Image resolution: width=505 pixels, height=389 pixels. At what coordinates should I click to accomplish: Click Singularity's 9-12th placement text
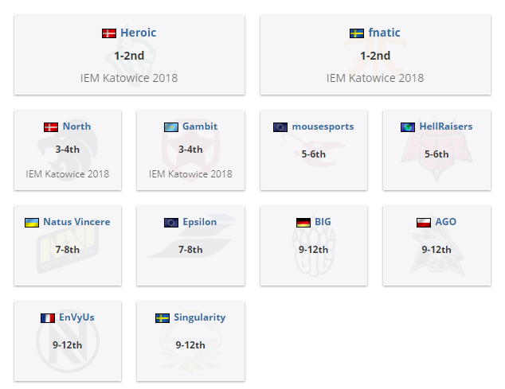pyautogui.click(x=190, y=345)
